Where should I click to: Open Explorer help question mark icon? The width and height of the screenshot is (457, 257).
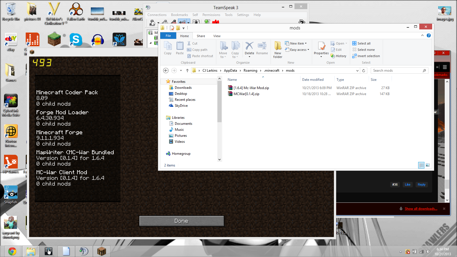click(428, 35)
